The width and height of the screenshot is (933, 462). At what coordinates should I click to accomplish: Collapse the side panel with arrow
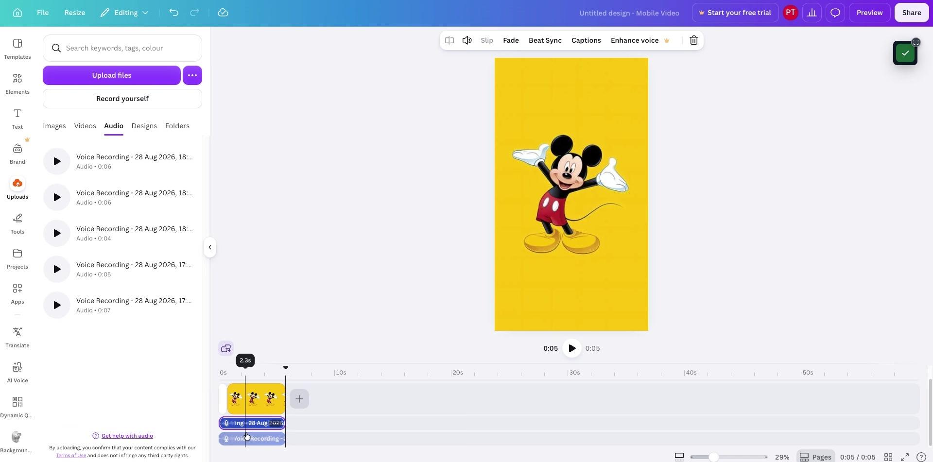pyautogui.click(x=209, y=247)
